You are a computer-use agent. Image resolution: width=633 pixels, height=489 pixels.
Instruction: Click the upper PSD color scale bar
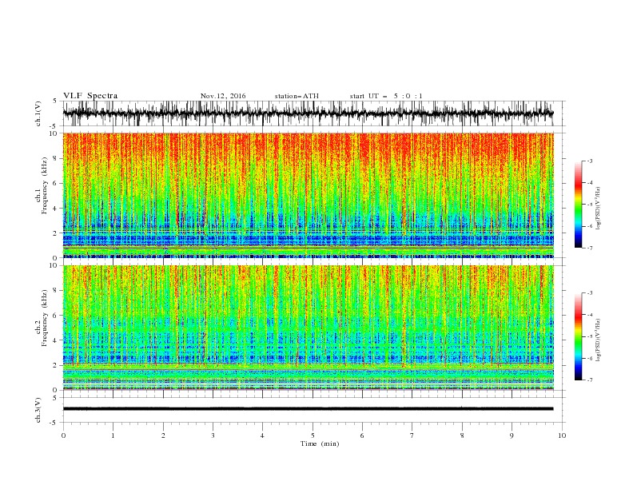(578, 205)
